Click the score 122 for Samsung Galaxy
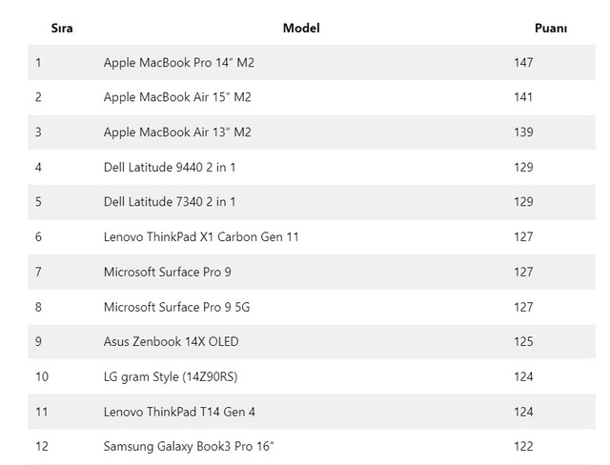This screenshot has width=610, height=465. 523,446
